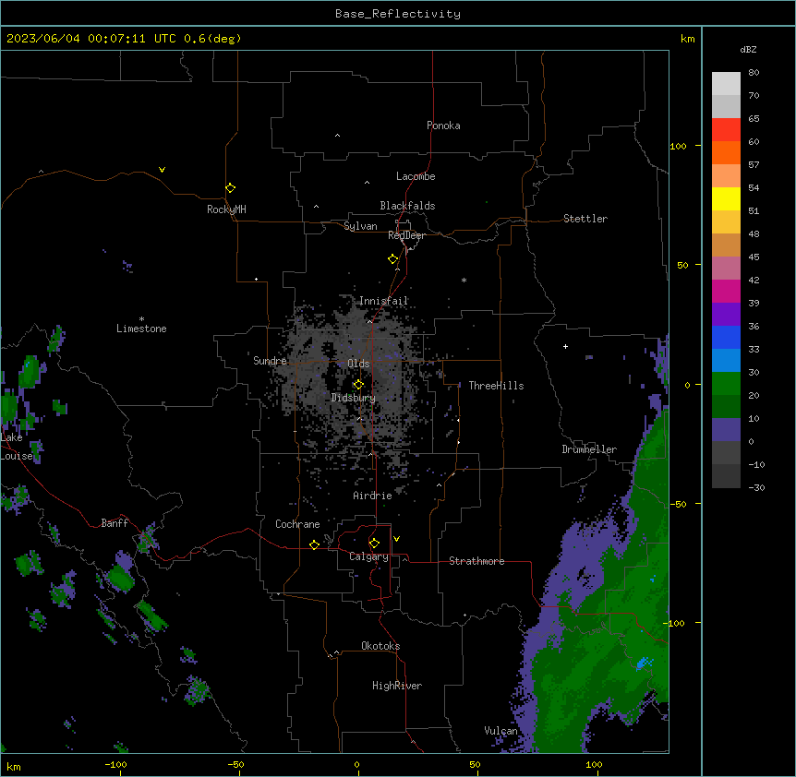Screen dimensions: 796x777
Task: Click the yellow diamond marker above RockyMH
Action: pos(230,187)
